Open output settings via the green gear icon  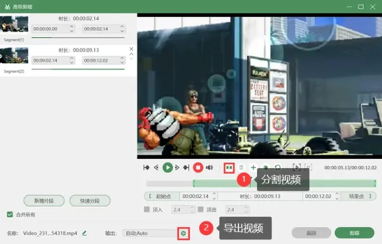(x=183, y=233)
